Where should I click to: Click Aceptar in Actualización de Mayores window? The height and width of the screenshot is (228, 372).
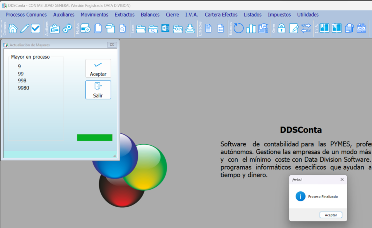coord(98,68)
